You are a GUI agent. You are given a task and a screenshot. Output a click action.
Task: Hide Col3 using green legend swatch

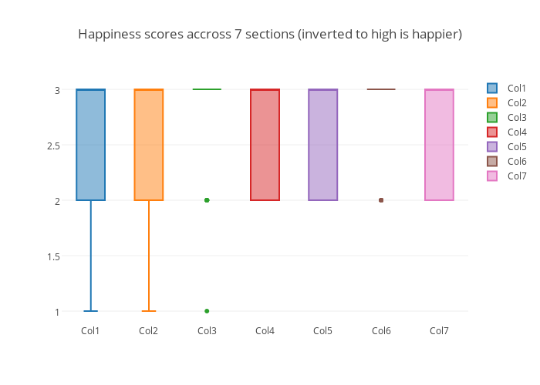click(x=492, y=117)
